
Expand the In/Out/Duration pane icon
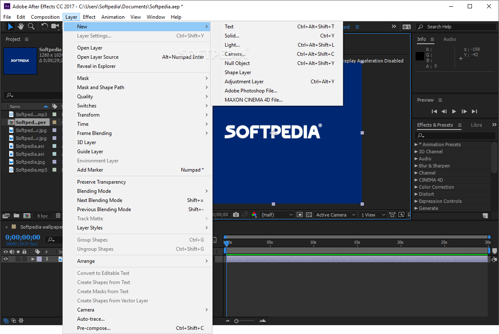[x=21, y=321]
